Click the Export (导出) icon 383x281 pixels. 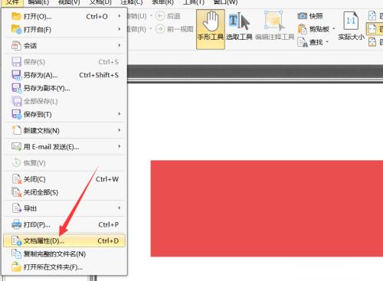17,208
